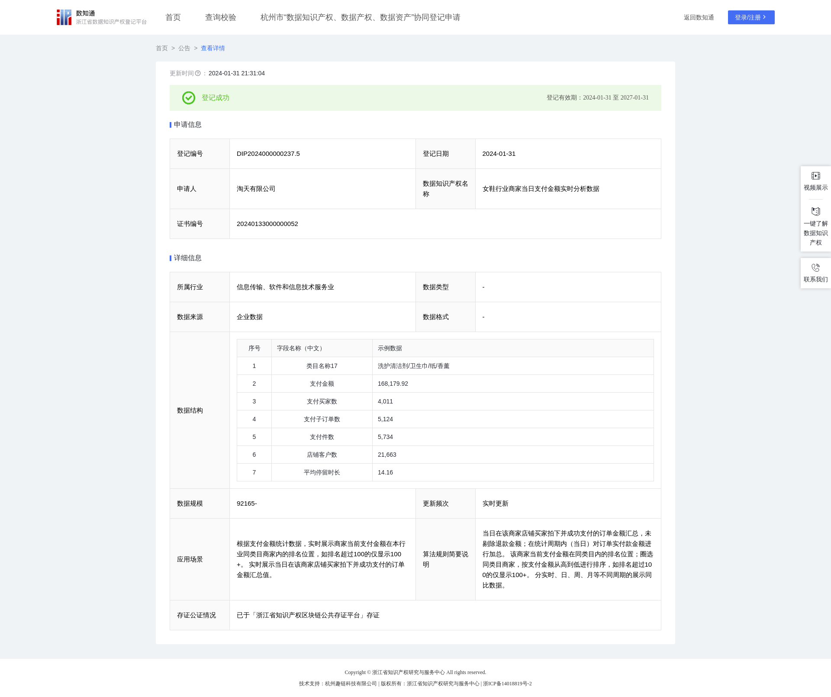The image size is (831, 697).
Task: Click the 算法规则简要说明 description paragraph
Action: (x=568, y=559)
